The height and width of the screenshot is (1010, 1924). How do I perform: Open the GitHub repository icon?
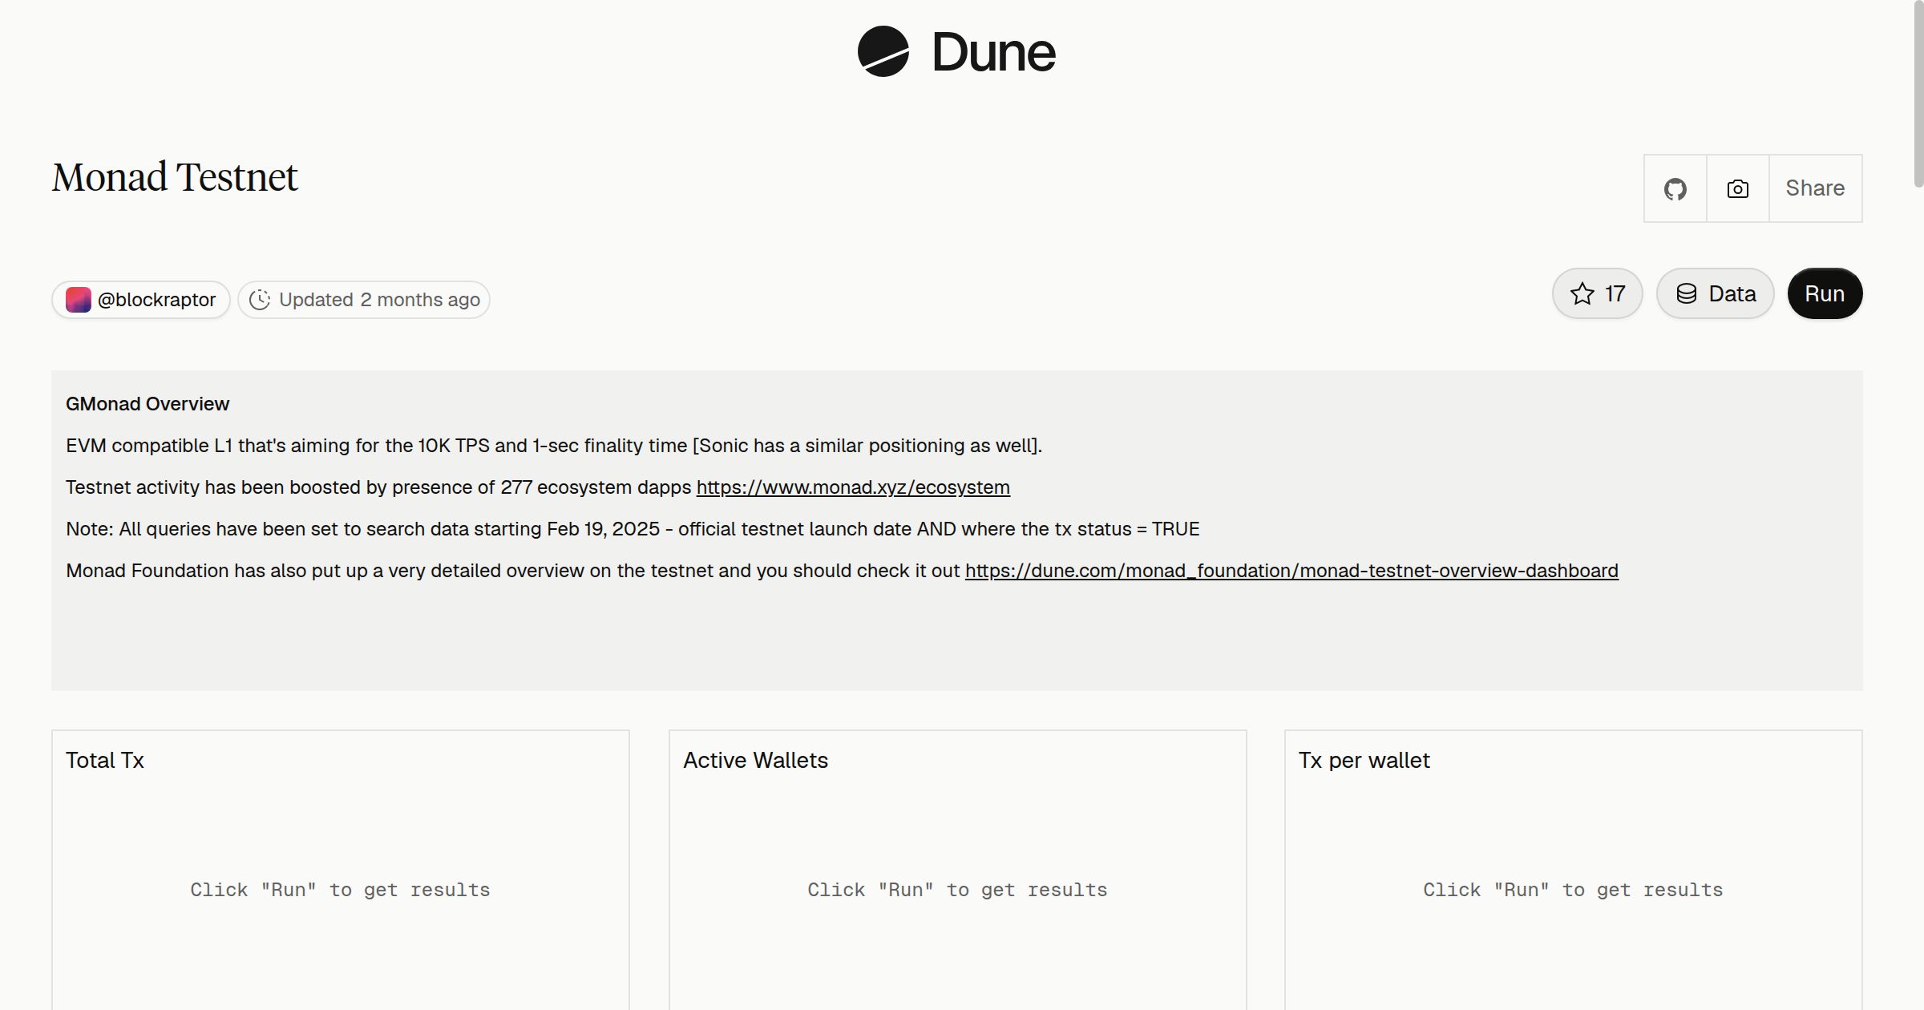coord(1675,188)
